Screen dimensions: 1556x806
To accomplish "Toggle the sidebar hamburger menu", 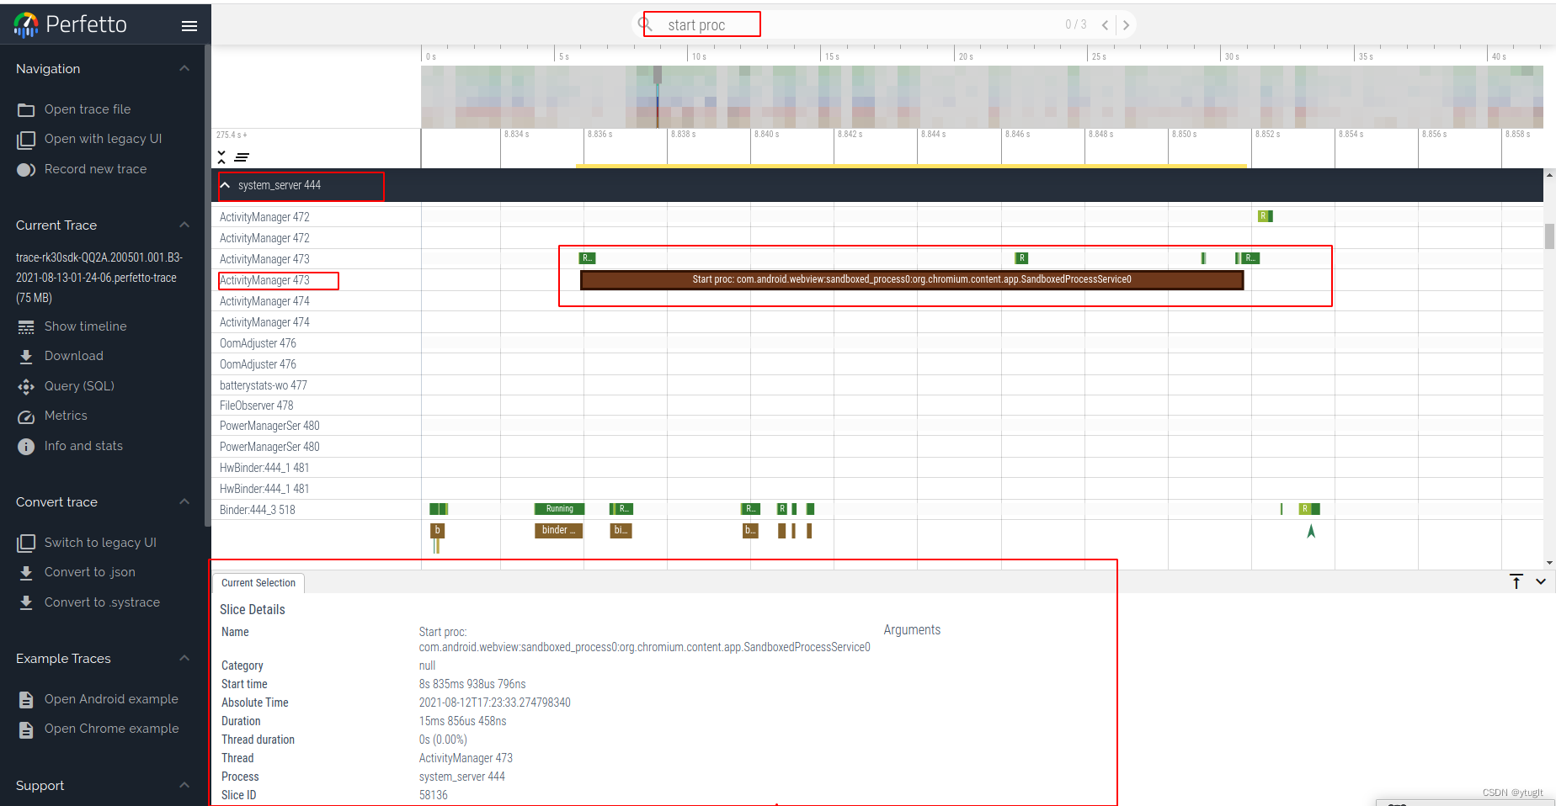I will click(189, 26).
